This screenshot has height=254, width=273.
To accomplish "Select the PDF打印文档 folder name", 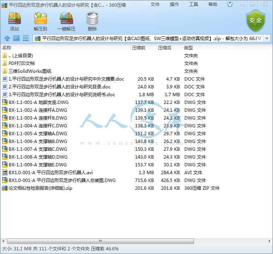I will pos(22,63).
